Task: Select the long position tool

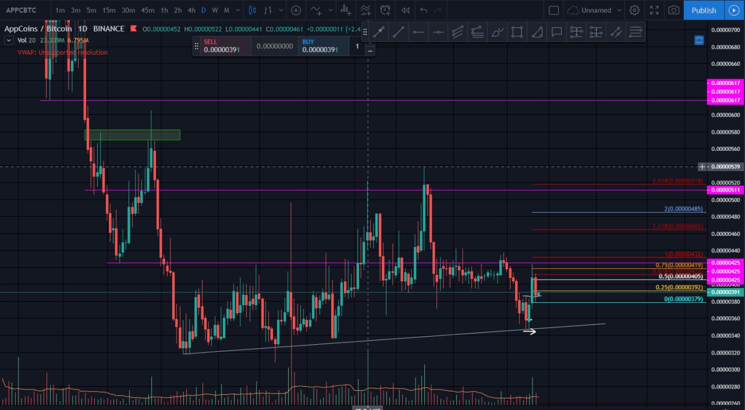Action: [576, 33]
